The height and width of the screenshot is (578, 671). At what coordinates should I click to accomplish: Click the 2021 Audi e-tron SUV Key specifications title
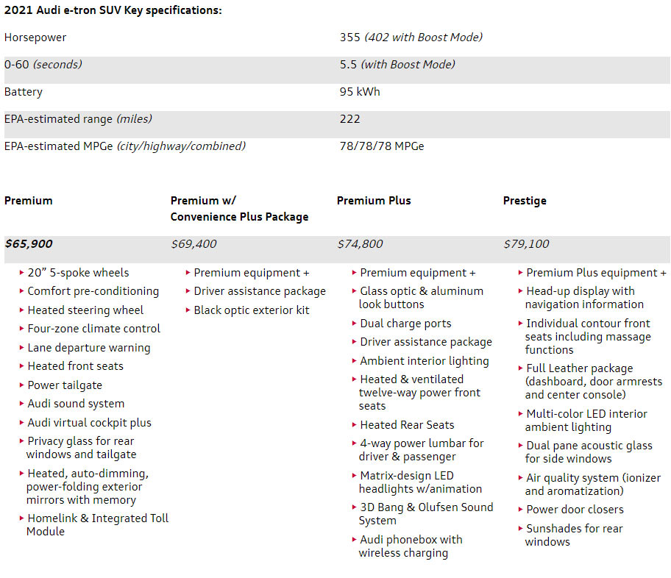[x=113, y=10]
